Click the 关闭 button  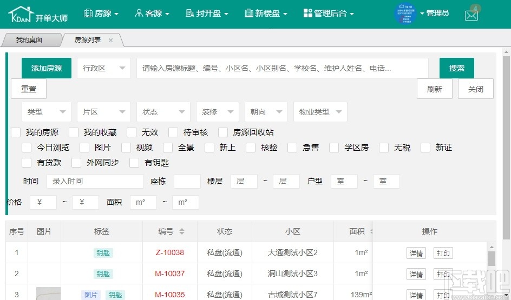click(475, 89)
